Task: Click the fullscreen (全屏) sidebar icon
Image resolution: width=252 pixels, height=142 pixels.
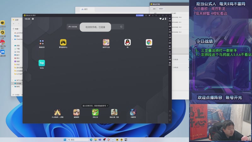Action: pos(170,36)
